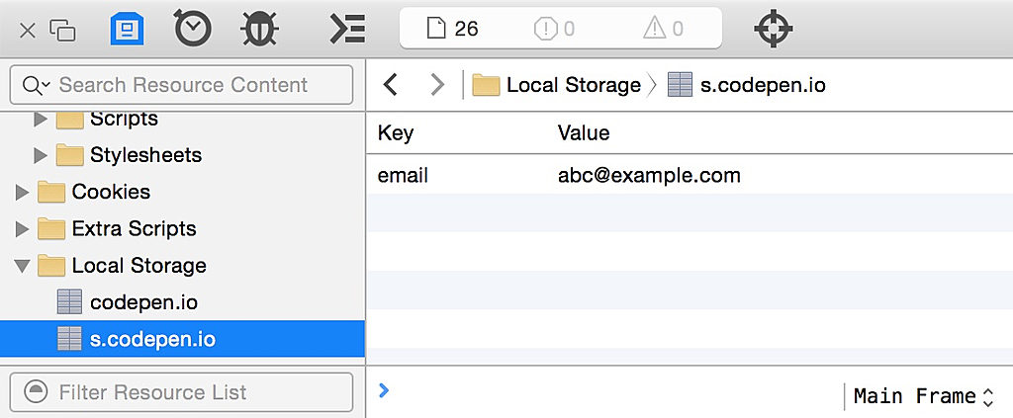This screenshot has height=418, width=1013.
Task: Collapse the Local Storage folder
Action: pyautogui.click(x=22, y=266)
